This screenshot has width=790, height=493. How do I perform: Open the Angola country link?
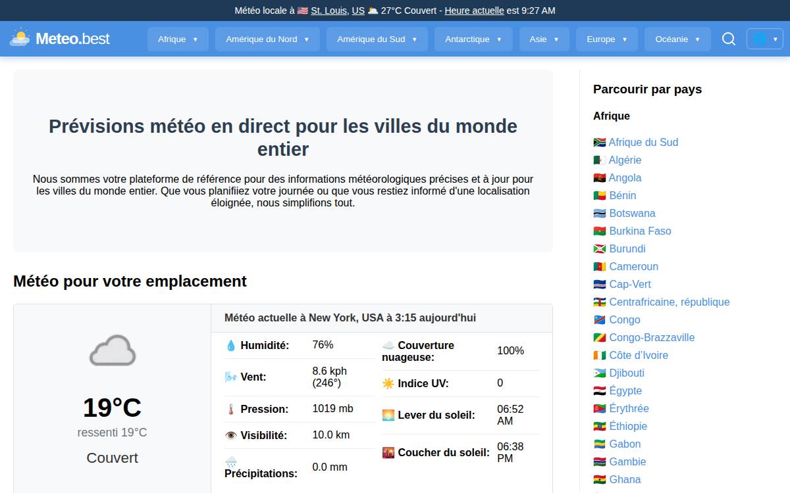coord(625,177)
